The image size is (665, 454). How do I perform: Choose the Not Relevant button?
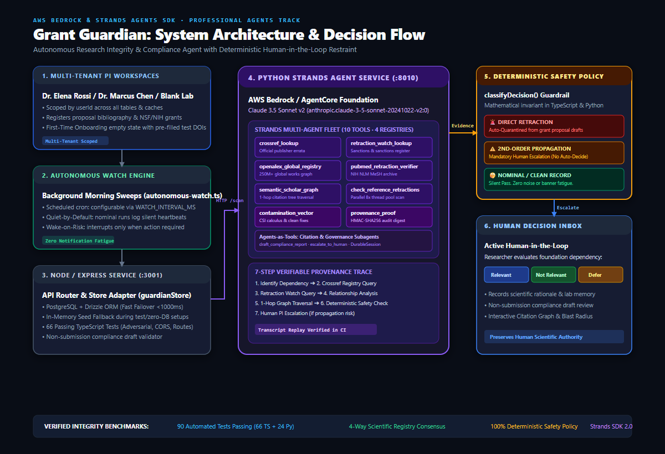tap(554, 275)
